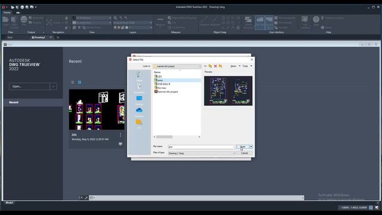
Task: Expand dropdown next to Open... on Start page
Action: pos(53,87)
